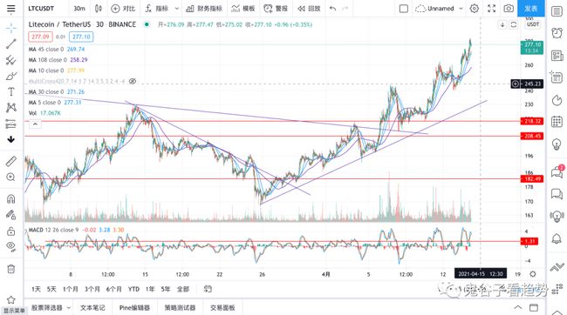The image size is (567, 315).
Task: Open the trading panel tab
Action: click(222, 308)
